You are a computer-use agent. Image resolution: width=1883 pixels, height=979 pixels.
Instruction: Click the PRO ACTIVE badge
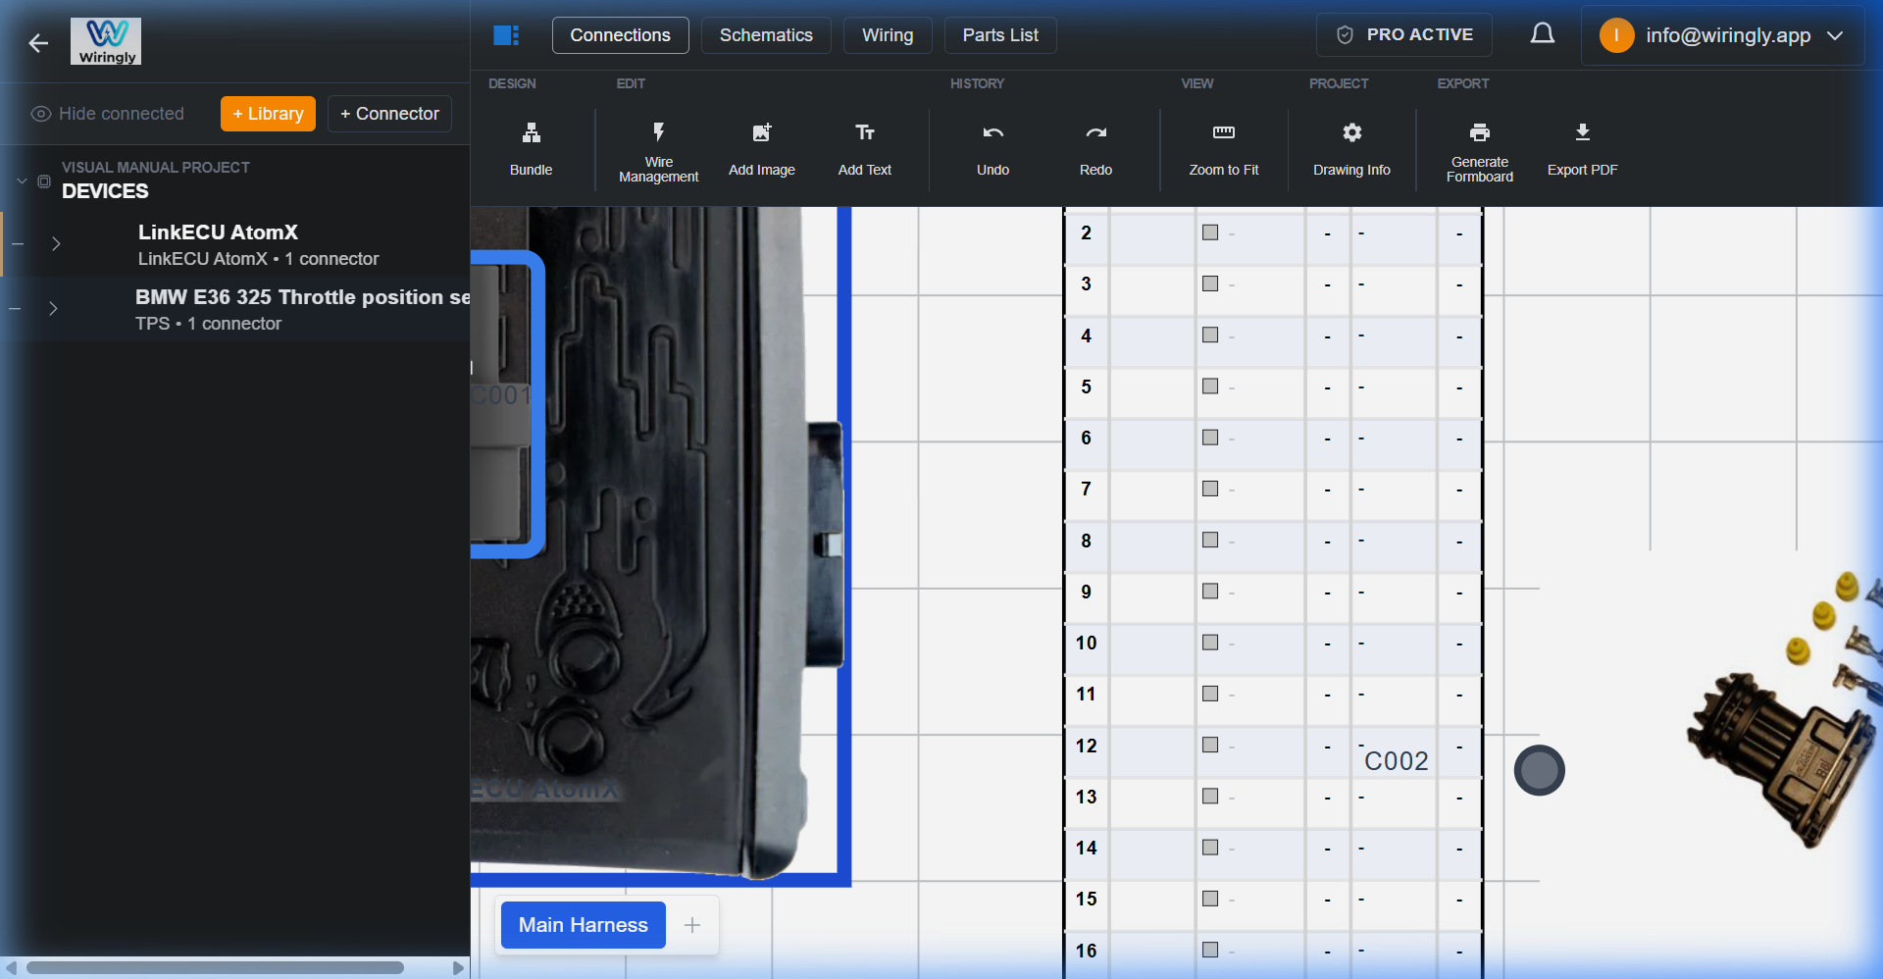1404,35
